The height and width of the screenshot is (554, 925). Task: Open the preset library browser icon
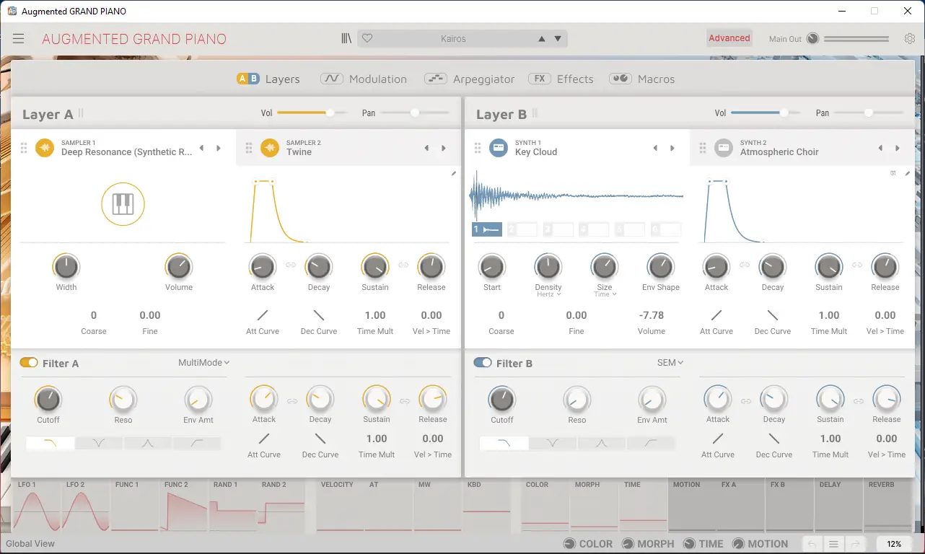point(346,39)
